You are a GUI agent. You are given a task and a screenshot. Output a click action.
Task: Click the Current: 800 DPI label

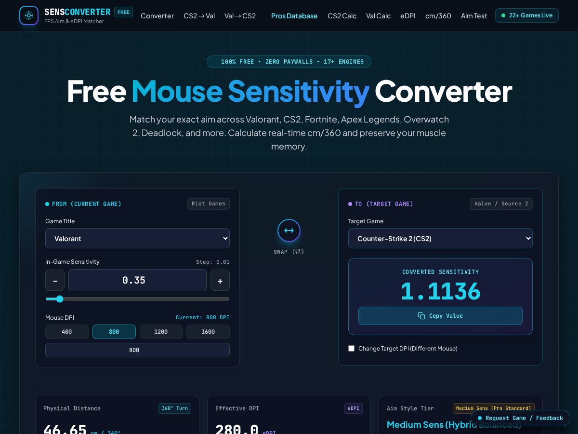point(203,317)
